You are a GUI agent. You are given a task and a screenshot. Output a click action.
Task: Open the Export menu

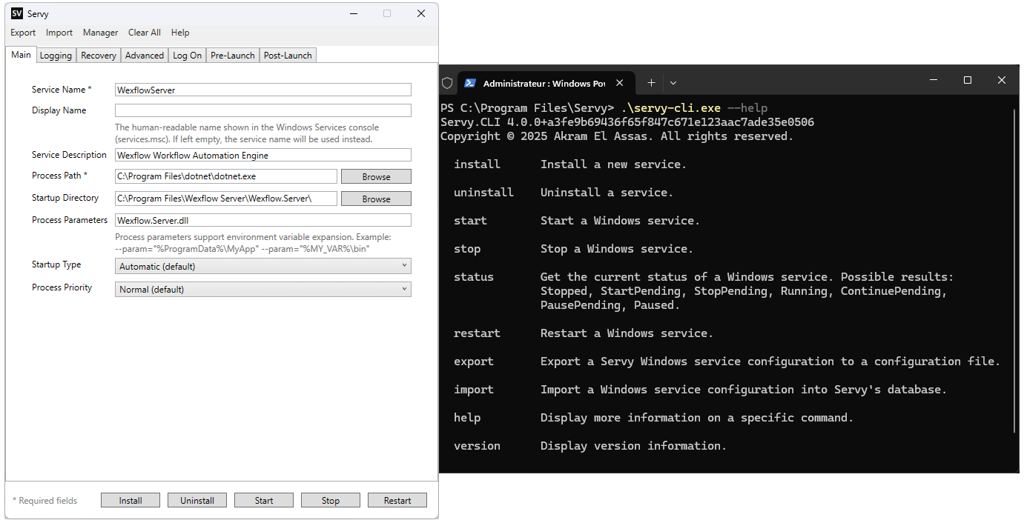click(x=23, y=33)
